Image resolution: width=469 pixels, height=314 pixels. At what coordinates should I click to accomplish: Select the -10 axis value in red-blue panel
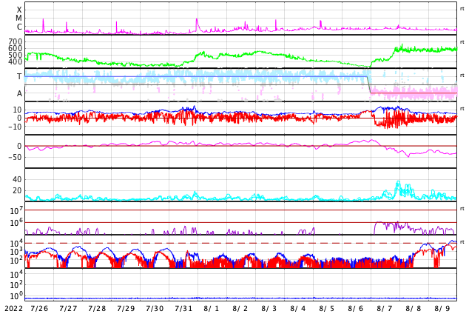click(16, 127)
